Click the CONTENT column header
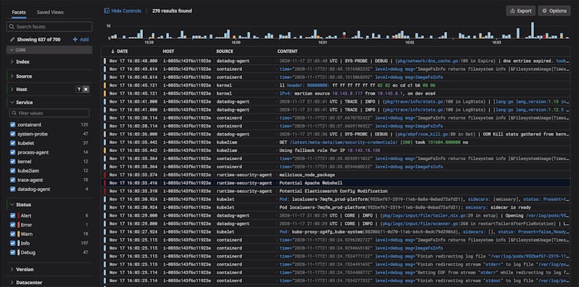The height and width of the screenshot is (287, 579). 287,51
